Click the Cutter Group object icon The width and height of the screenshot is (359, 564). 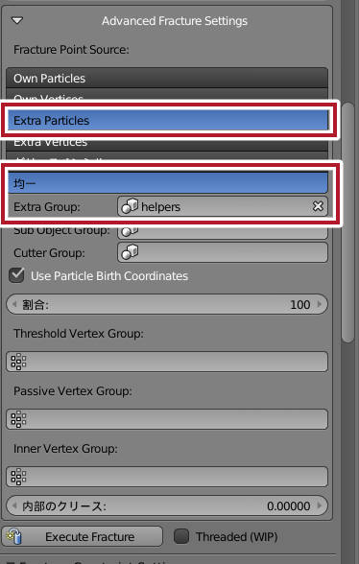(x=130, y=252)
